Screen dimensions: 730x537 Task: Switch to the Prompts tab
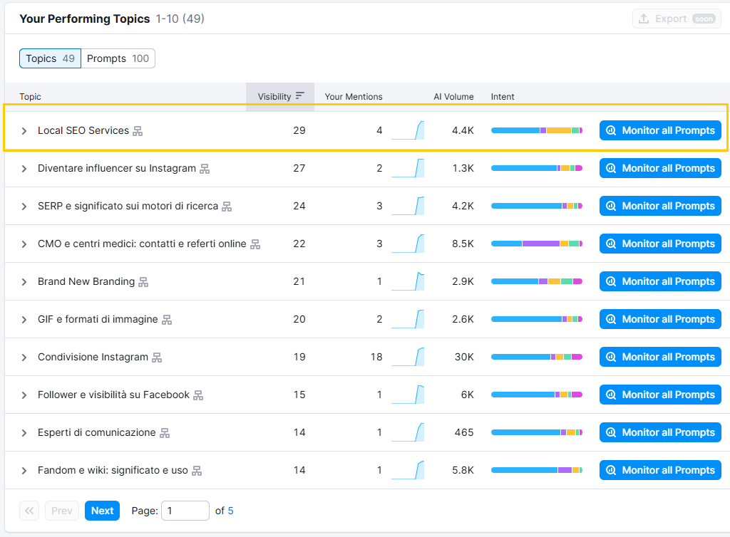pyautogui.click(x=118, y=58)
